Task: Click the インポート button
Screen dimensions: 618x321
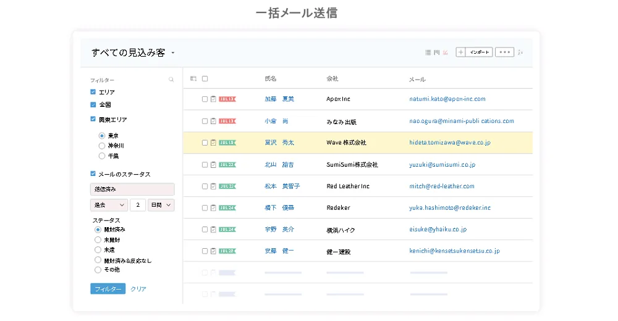Action: click(x=480, y=52)
